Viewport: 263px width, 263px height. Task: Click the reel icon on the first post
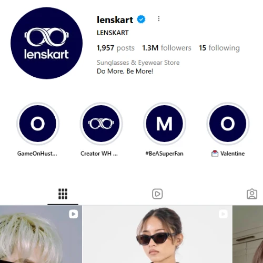pyautogui.click(x=74, y=214)
